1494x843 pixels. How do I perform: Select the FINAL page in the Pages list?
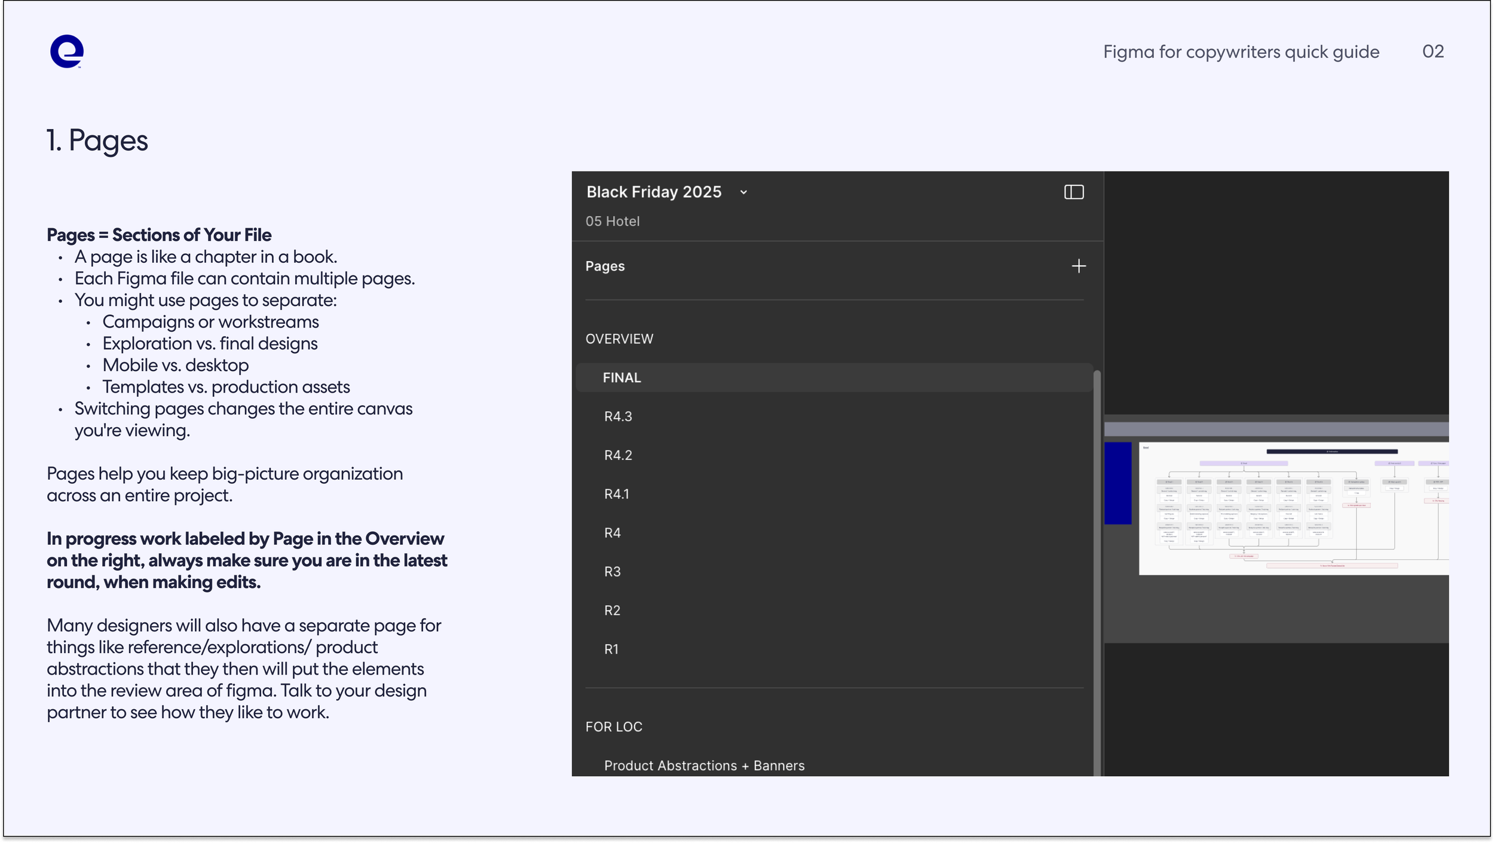pos(622,377)
